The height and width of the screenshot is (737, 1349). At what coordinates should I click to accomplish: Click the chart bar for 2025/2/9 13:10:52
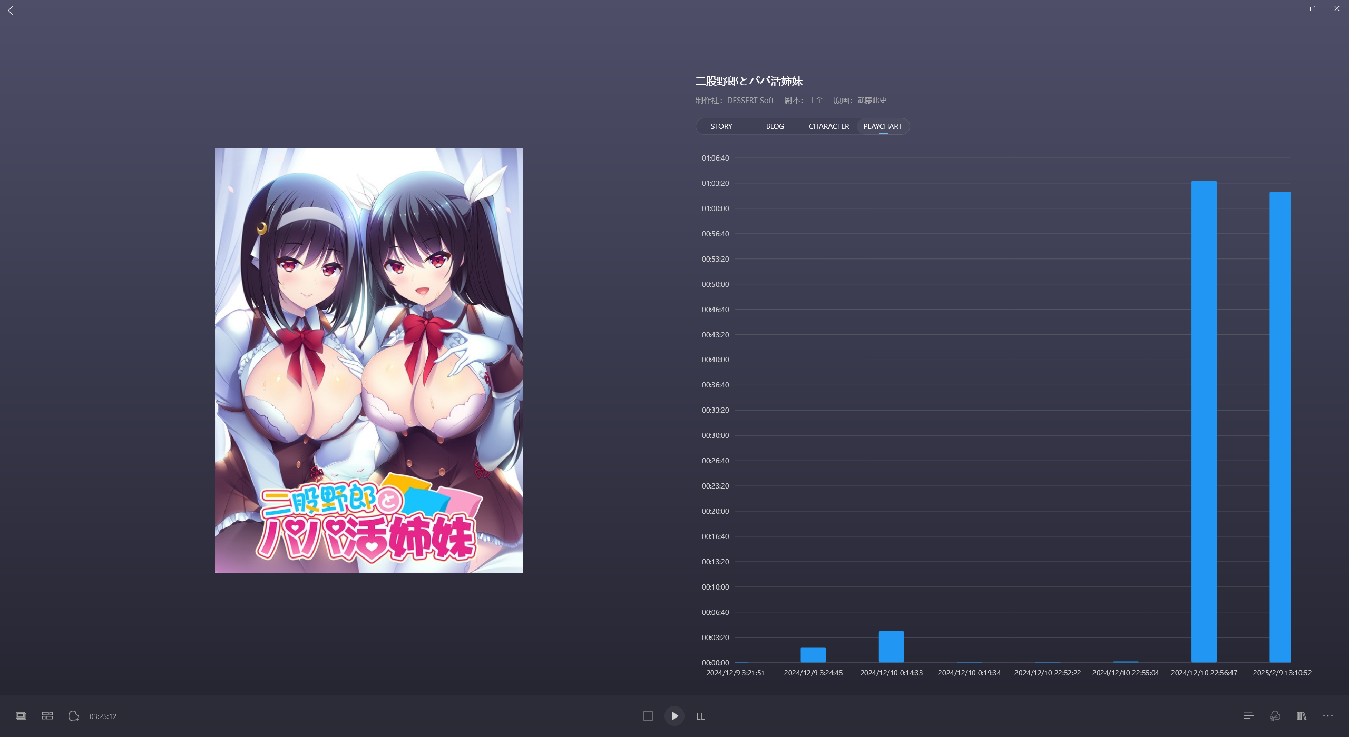point(1280,427)
